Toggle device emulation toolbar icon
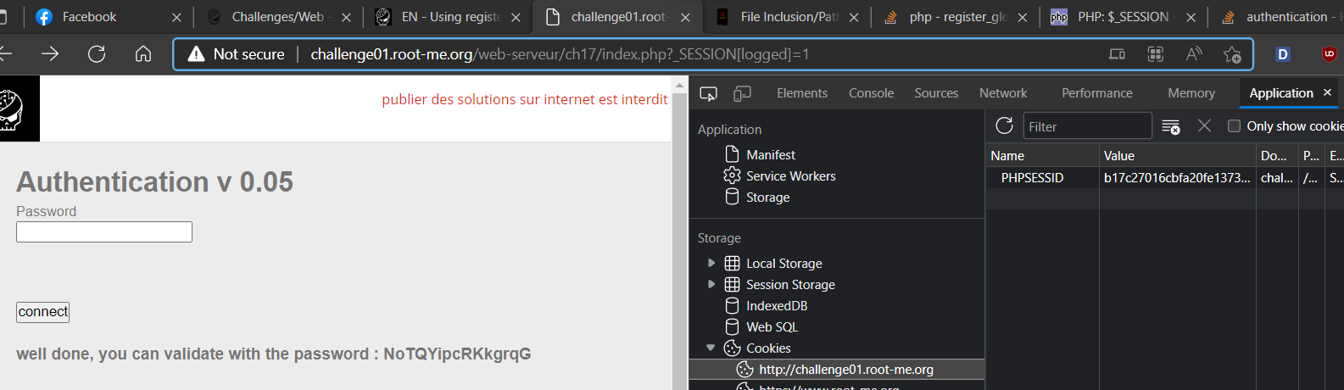 742,93
